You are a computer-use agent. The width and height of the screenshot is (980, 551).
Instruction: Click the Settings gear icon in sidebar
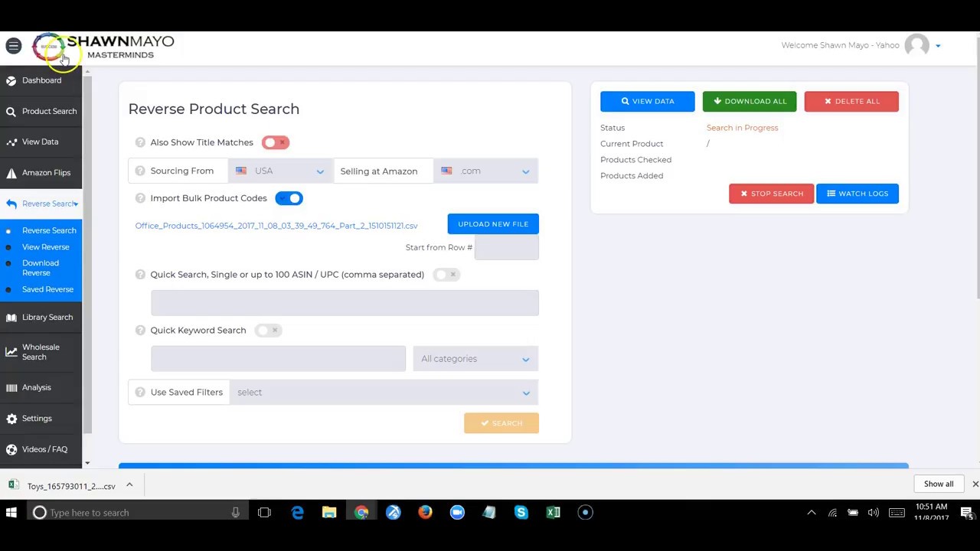pos(11,419)
